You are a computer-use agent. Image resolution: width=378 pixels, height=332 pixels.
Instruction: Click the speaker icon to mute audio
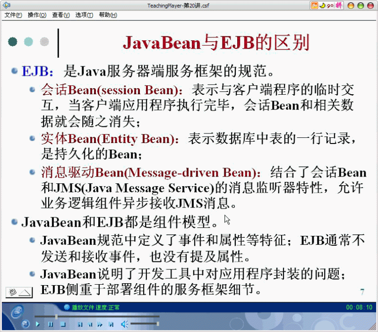coord(125,324)
